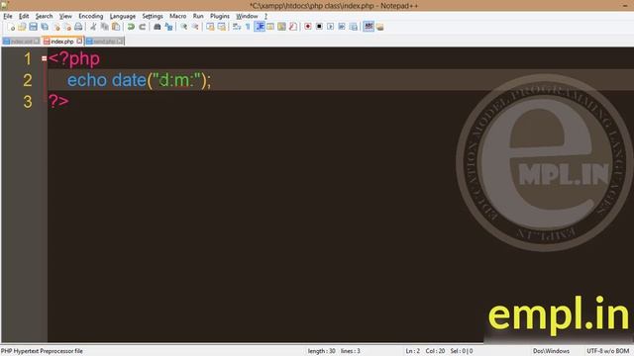Switch to the third document tab
Viewport: 634px width, 356px height.
click(x=104, y=42)
